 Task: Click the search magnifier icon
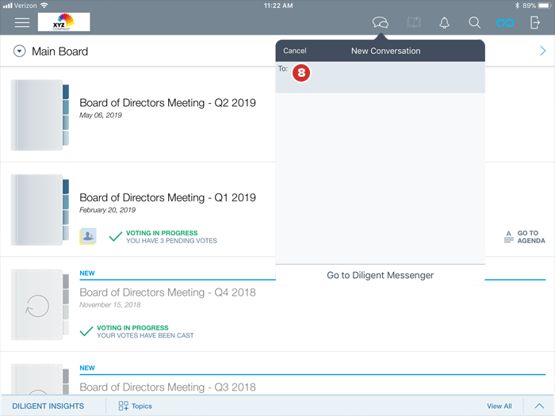474,23
